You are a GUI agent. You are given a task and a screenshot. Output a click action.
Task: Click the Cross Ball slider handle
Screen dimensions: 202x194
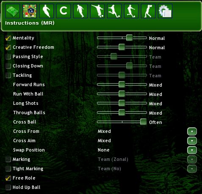(x=144, y=122)
